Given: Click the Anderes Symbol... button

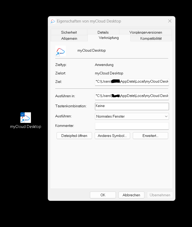Looking at the screenshot, I should (x=112, y=136).
